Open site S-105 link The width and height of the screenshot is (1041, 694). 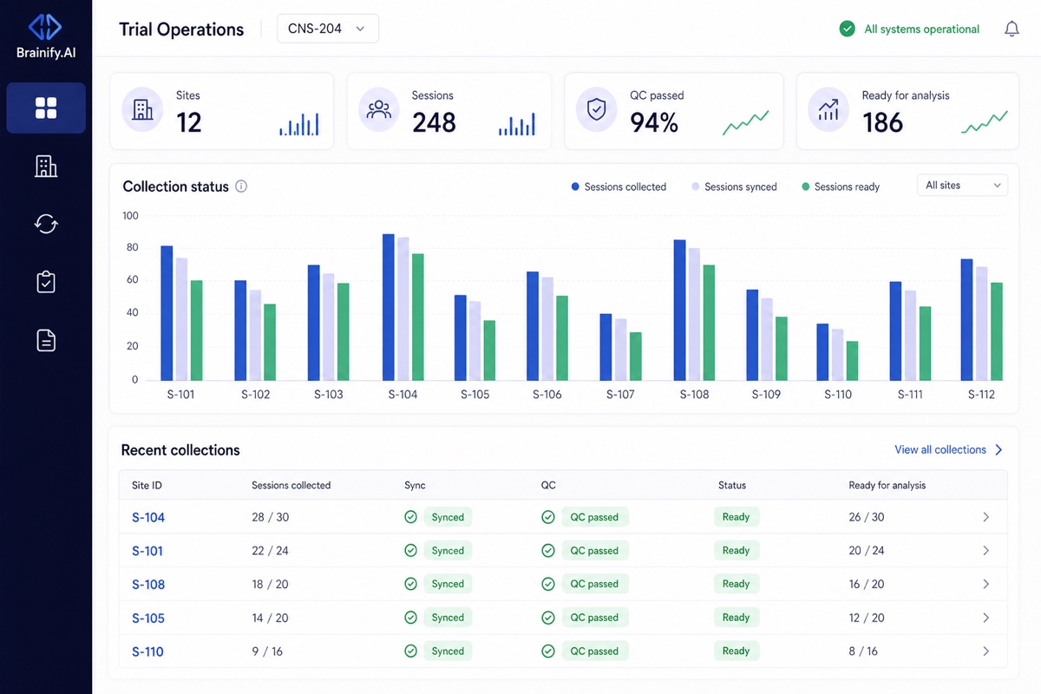tap(148, 618)
